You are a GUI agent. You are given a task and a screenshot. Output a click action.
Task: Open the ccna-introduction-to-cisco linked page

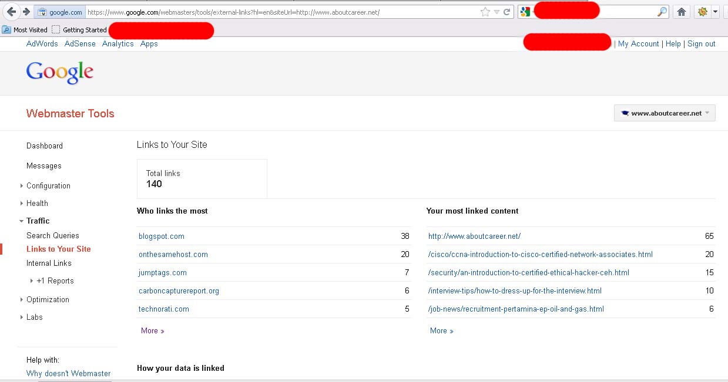[x=541, y=255]
